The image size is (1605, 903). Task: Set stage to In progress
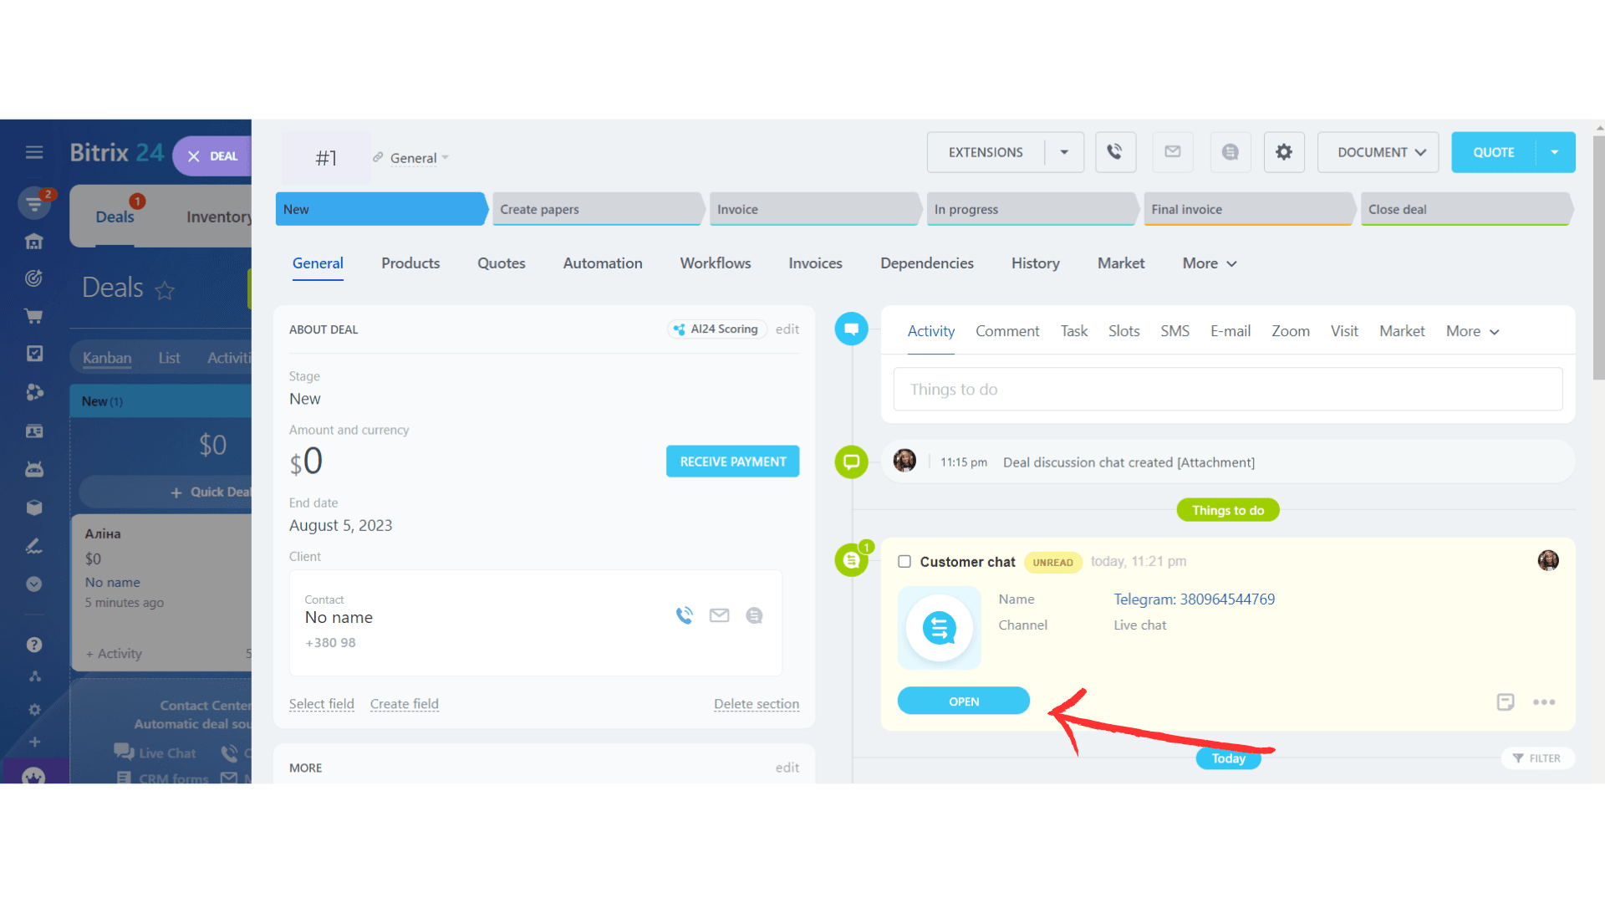pos(1032,209)
